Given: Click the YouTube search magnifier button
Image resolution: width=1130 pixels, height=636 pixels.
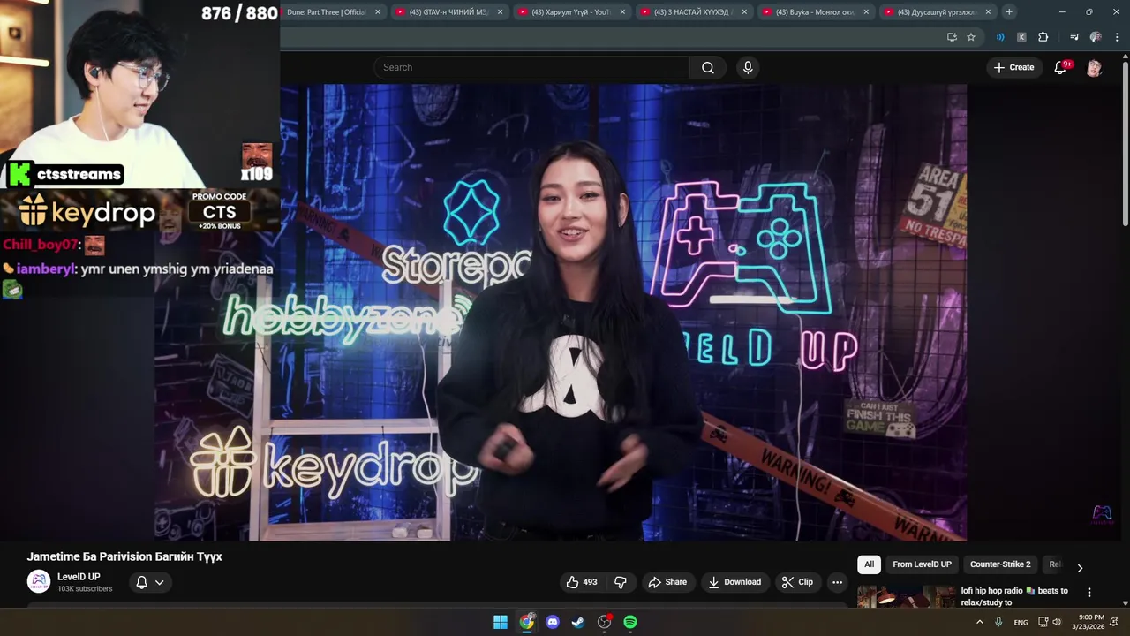Looking at the screenshot, I should pos(707,68).
